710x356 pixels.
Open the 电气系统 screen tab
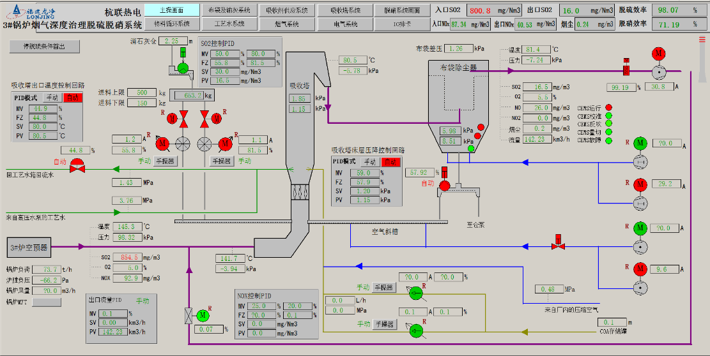pyautogui.click(x=346, y=24)
